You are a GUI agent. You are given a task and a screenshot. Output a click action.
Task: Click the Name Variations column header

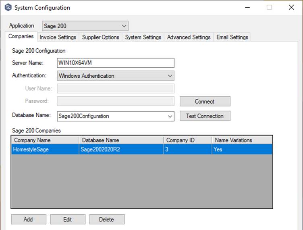[242, 140]
